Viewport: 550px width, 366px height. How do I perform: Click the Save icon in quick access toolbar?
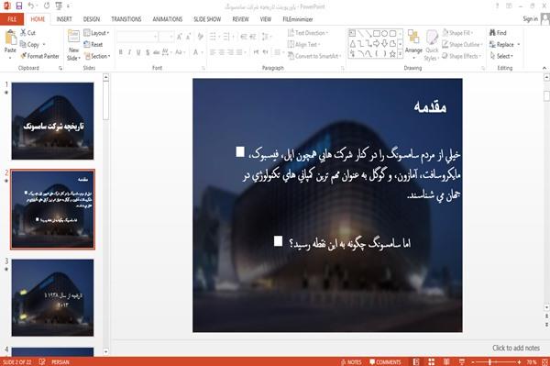19,6
